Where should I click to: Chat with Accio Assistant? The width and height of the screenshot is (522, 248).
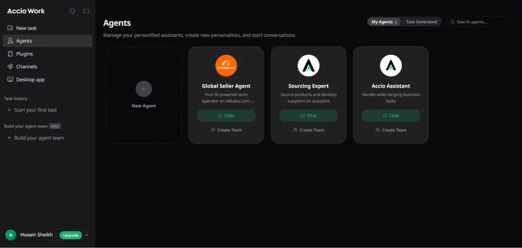(391, 115)
